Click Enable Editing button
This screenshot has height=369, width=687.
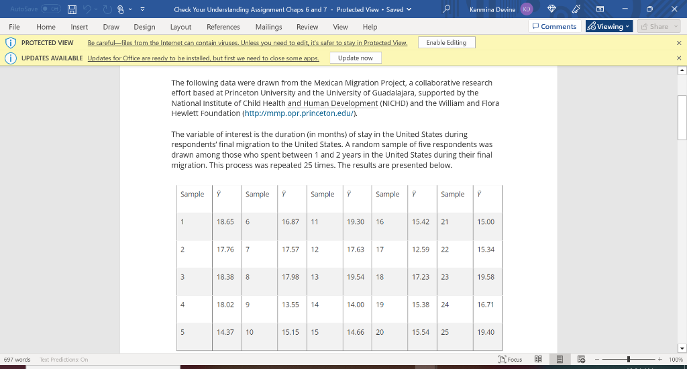[x=446, y=42]
